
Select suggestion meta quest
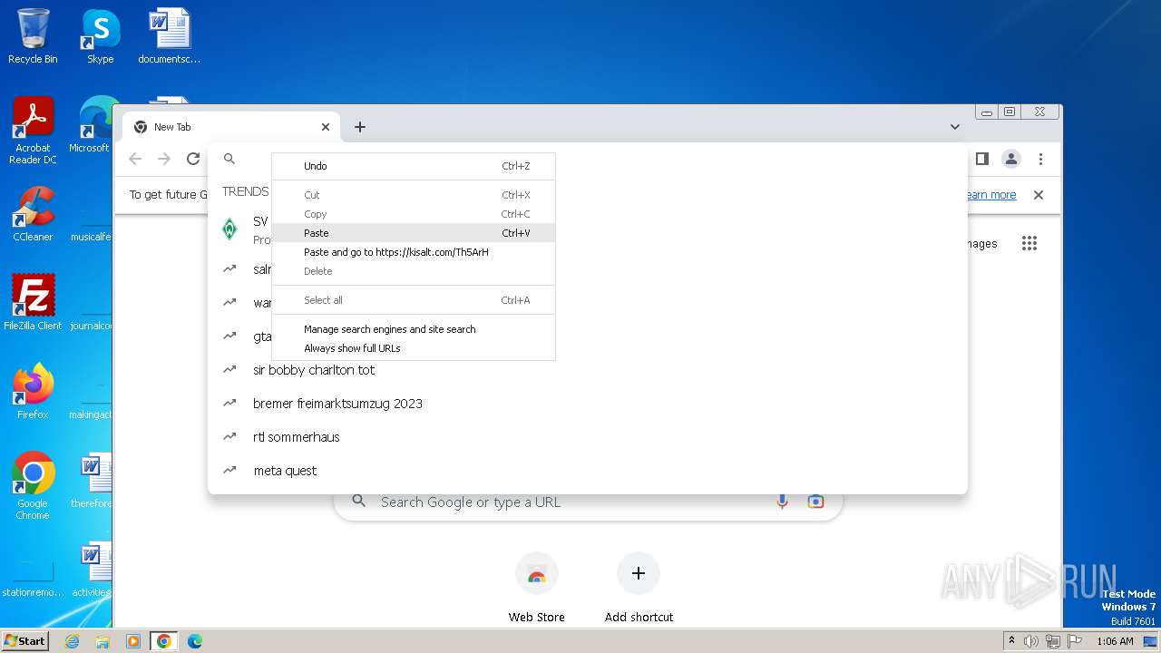[x=588, y=471]
